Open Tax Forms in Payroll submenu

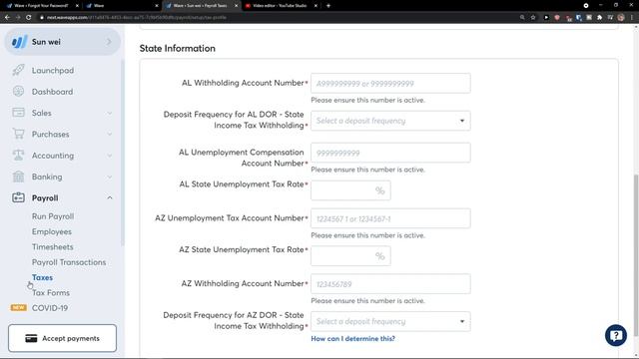tap(51, 292)
